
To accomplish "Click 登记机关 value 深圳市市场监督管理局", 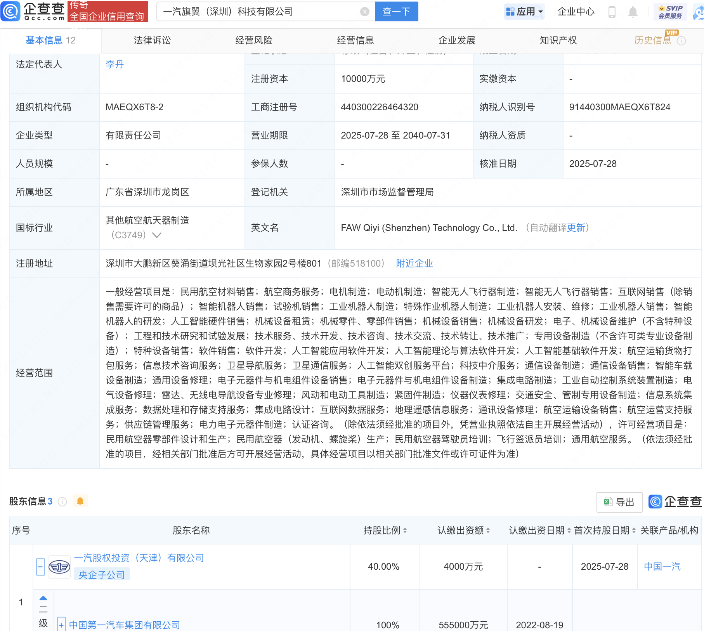I will click(387, 192).
